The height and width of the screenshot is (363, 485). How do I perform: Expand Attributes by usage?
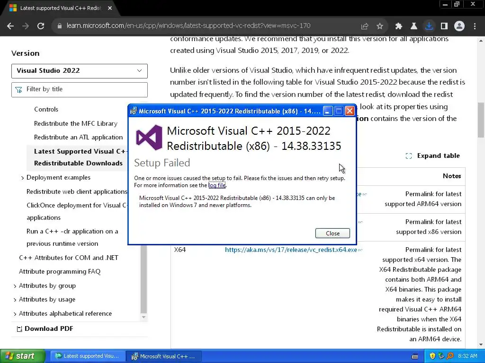15,300
